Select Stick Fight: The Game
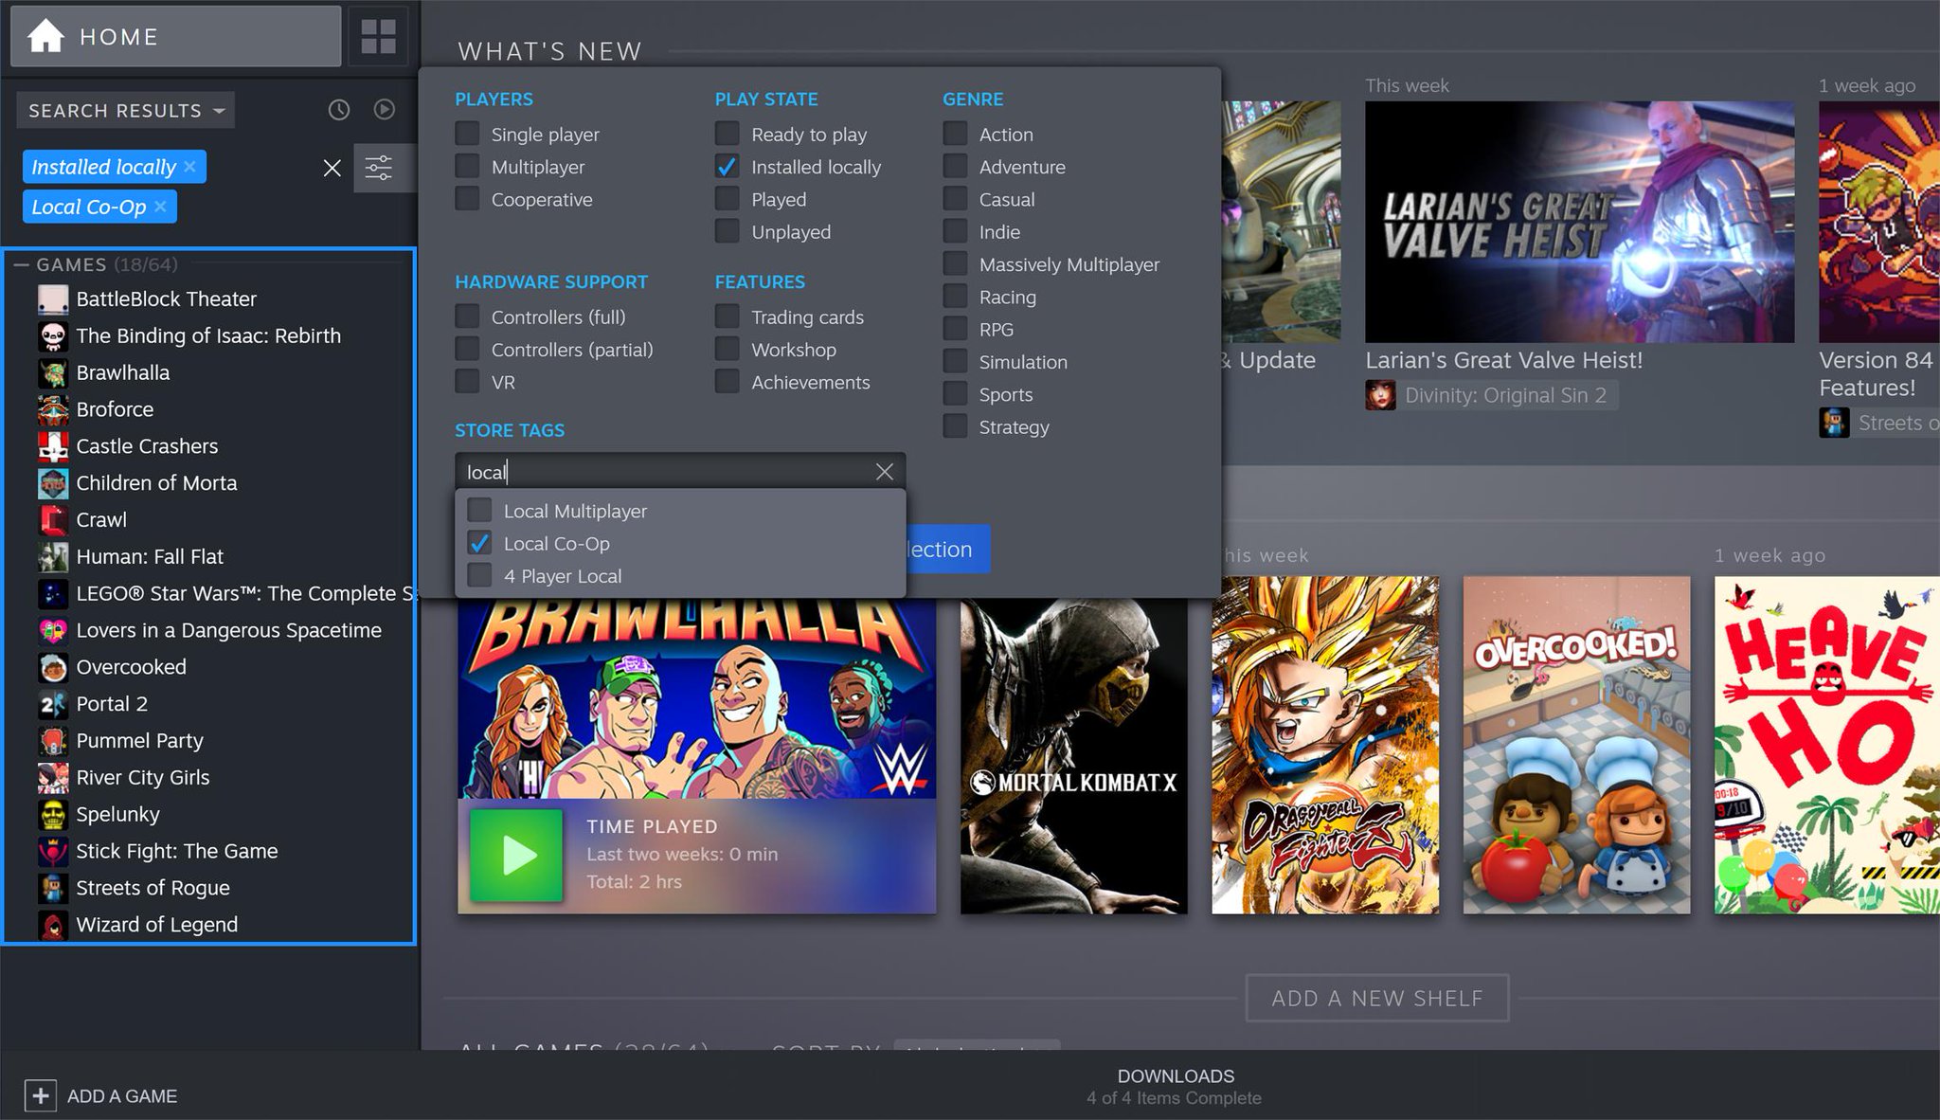The width and height of the screenshot is (1940, 1120). pyautogui.click(x=177, y=851)
